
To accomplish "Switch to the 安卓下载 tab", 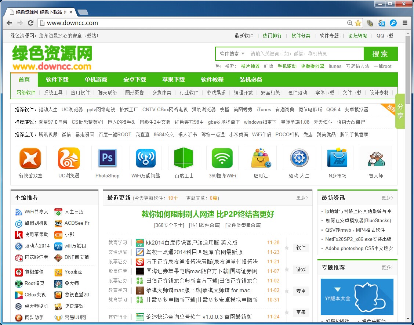I will tap(135, 79).
